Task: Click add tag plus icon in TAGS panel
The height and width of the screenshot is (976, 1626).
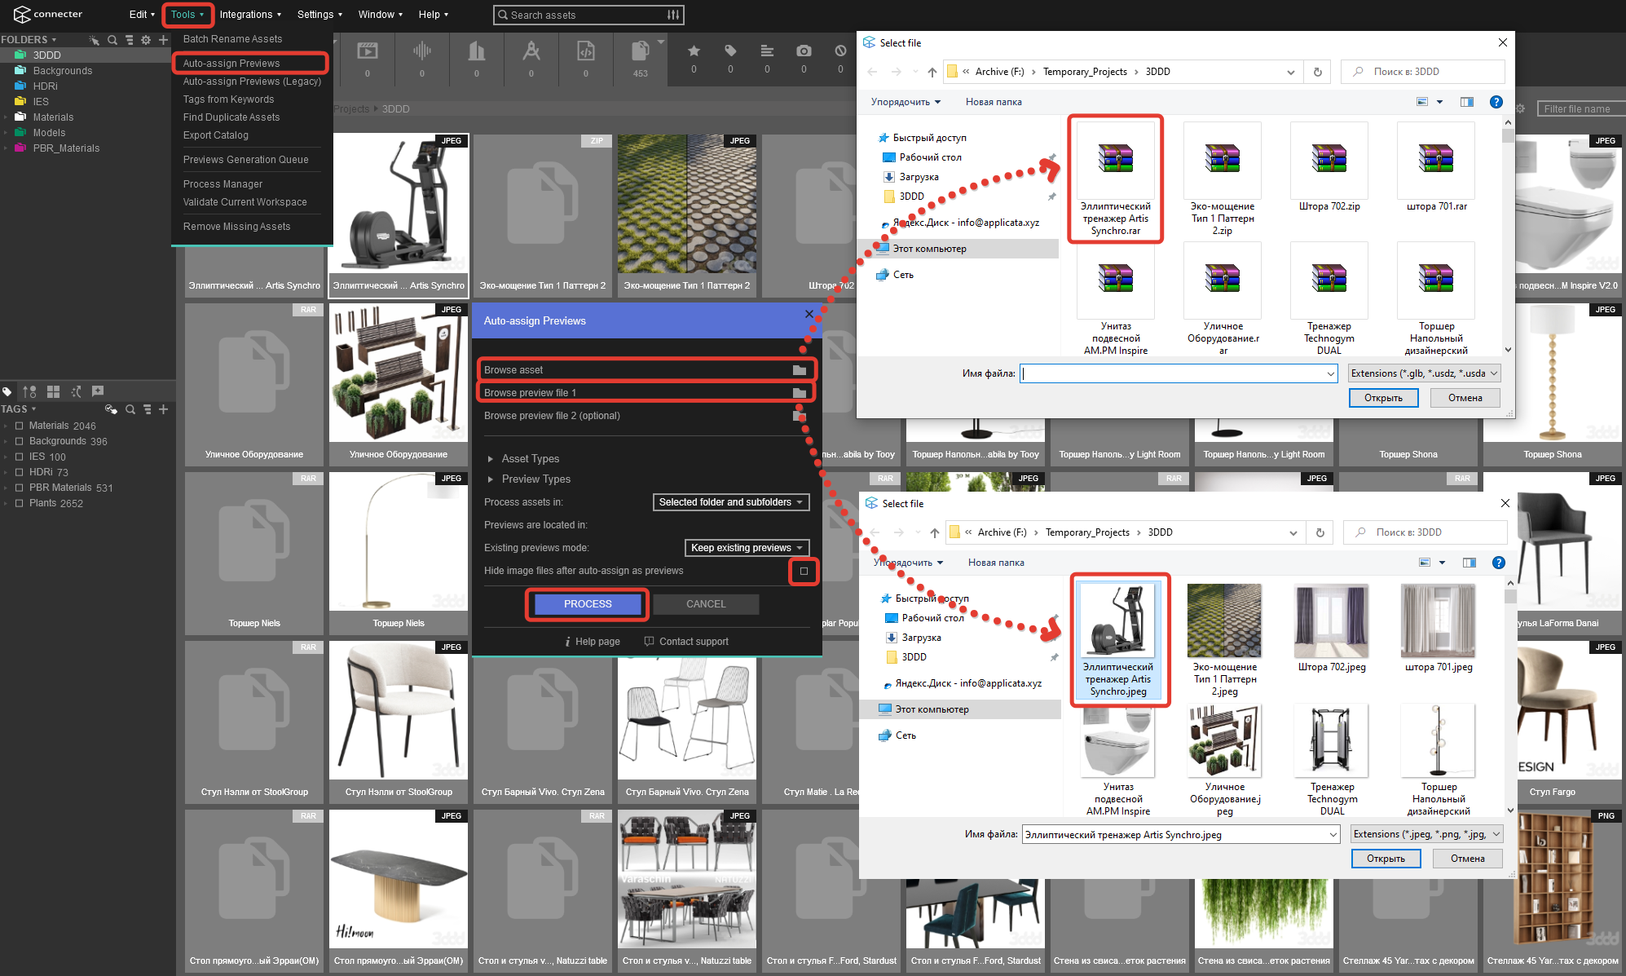Action: [x=164, y=409]
